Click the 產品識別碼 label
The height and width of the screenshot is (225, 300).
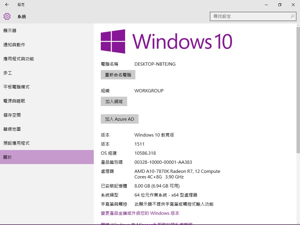click(x=112, y=162)
